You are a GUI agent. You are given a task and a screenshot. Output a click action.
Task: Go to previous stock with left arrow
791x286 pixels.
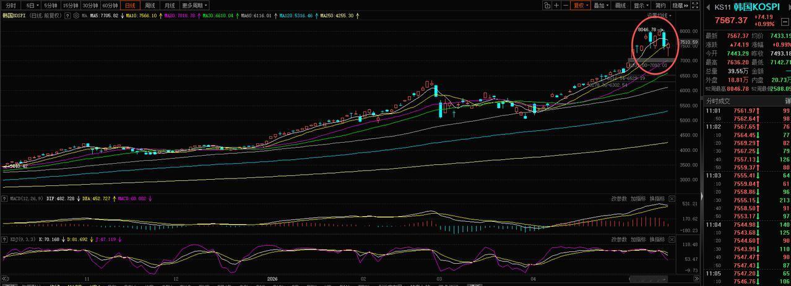pyautogui.click(x=708, y=7)
